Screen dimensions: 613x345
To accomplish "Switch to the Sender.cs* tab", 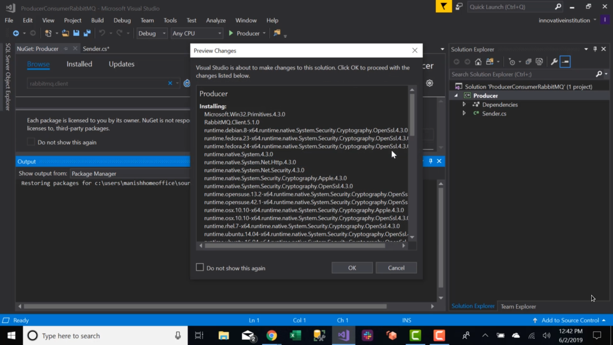I will tap(96, 49).
